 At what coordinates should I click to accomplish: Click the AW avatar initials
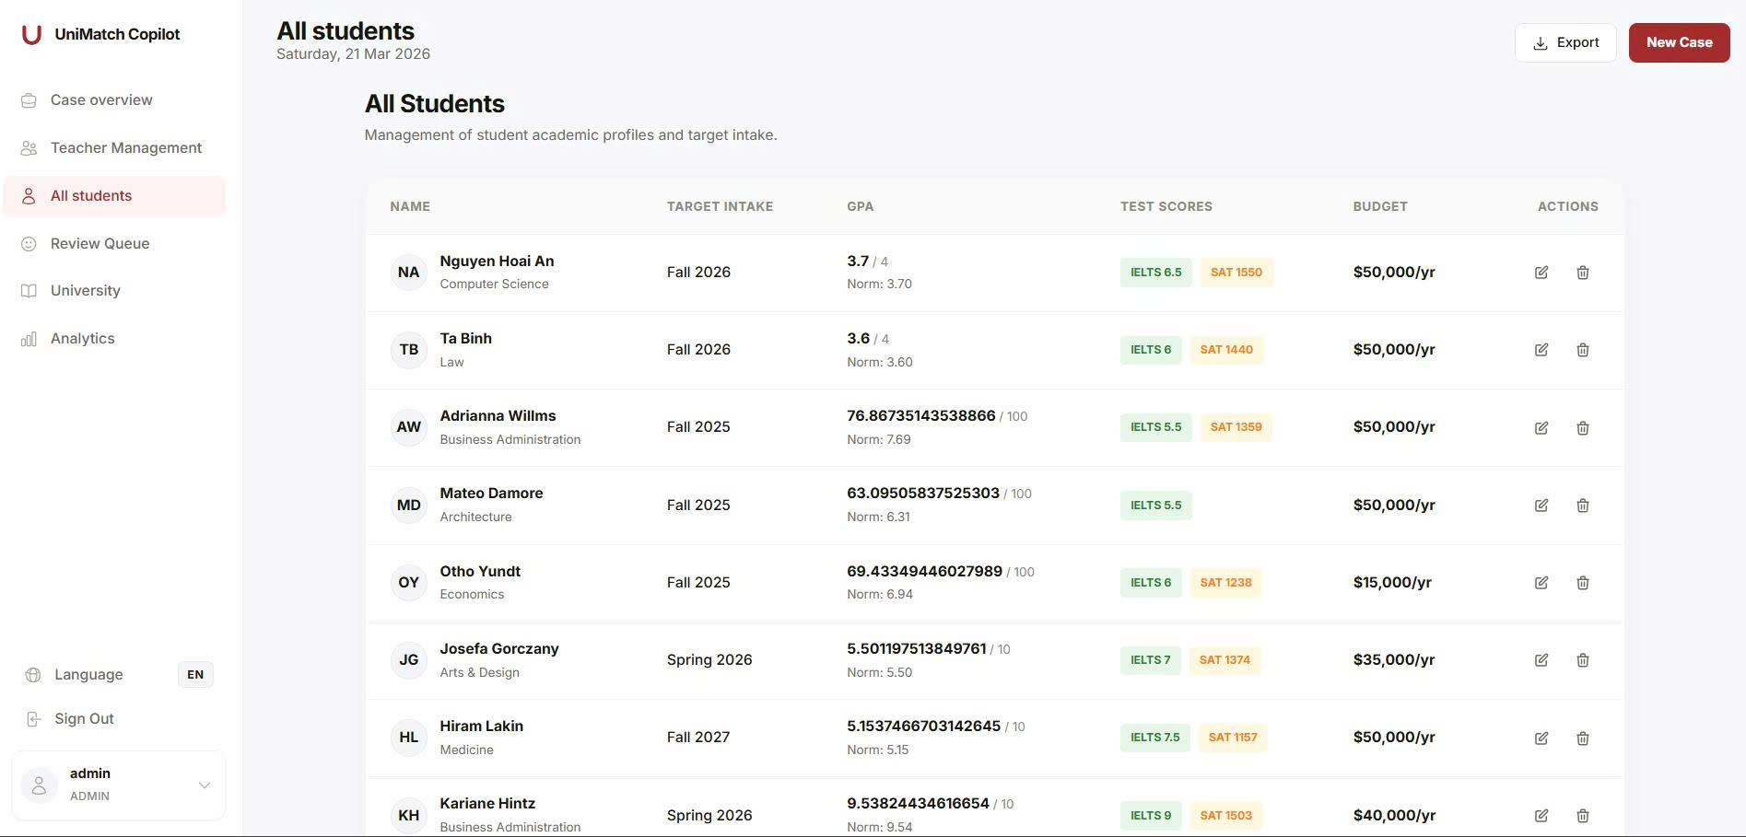click(409, 427)
